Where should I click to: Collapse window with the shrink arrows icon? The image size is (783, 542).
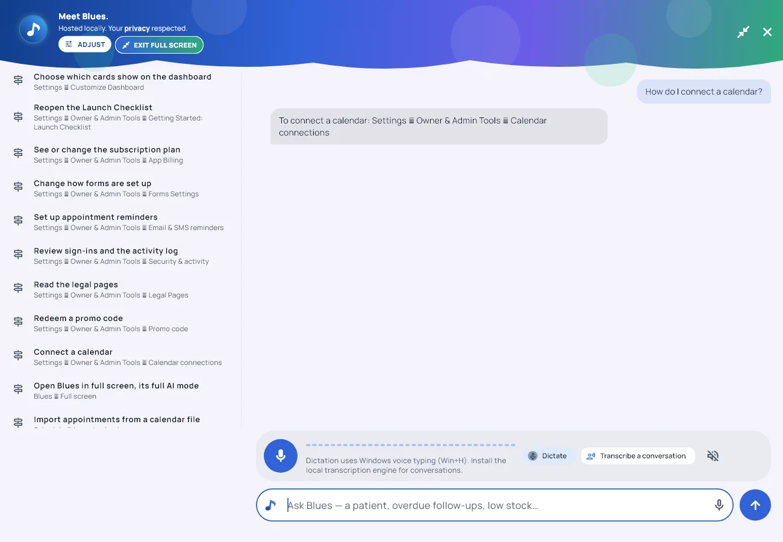[744, 32]
